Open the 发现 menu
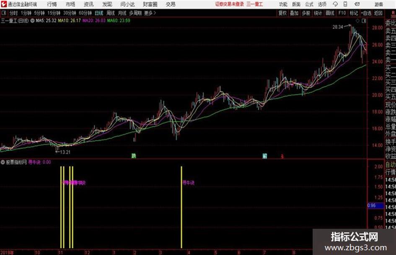 107,4
